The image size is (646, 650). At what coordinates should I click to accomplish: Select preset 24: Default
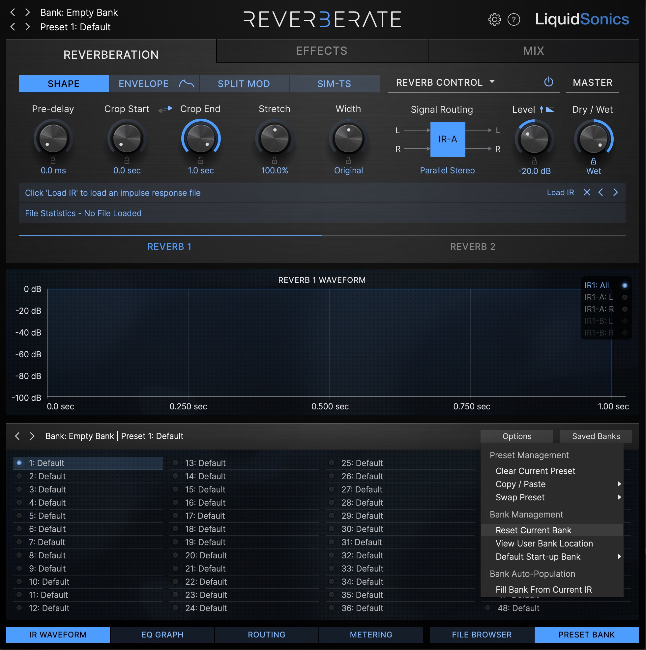pos(244,608)
